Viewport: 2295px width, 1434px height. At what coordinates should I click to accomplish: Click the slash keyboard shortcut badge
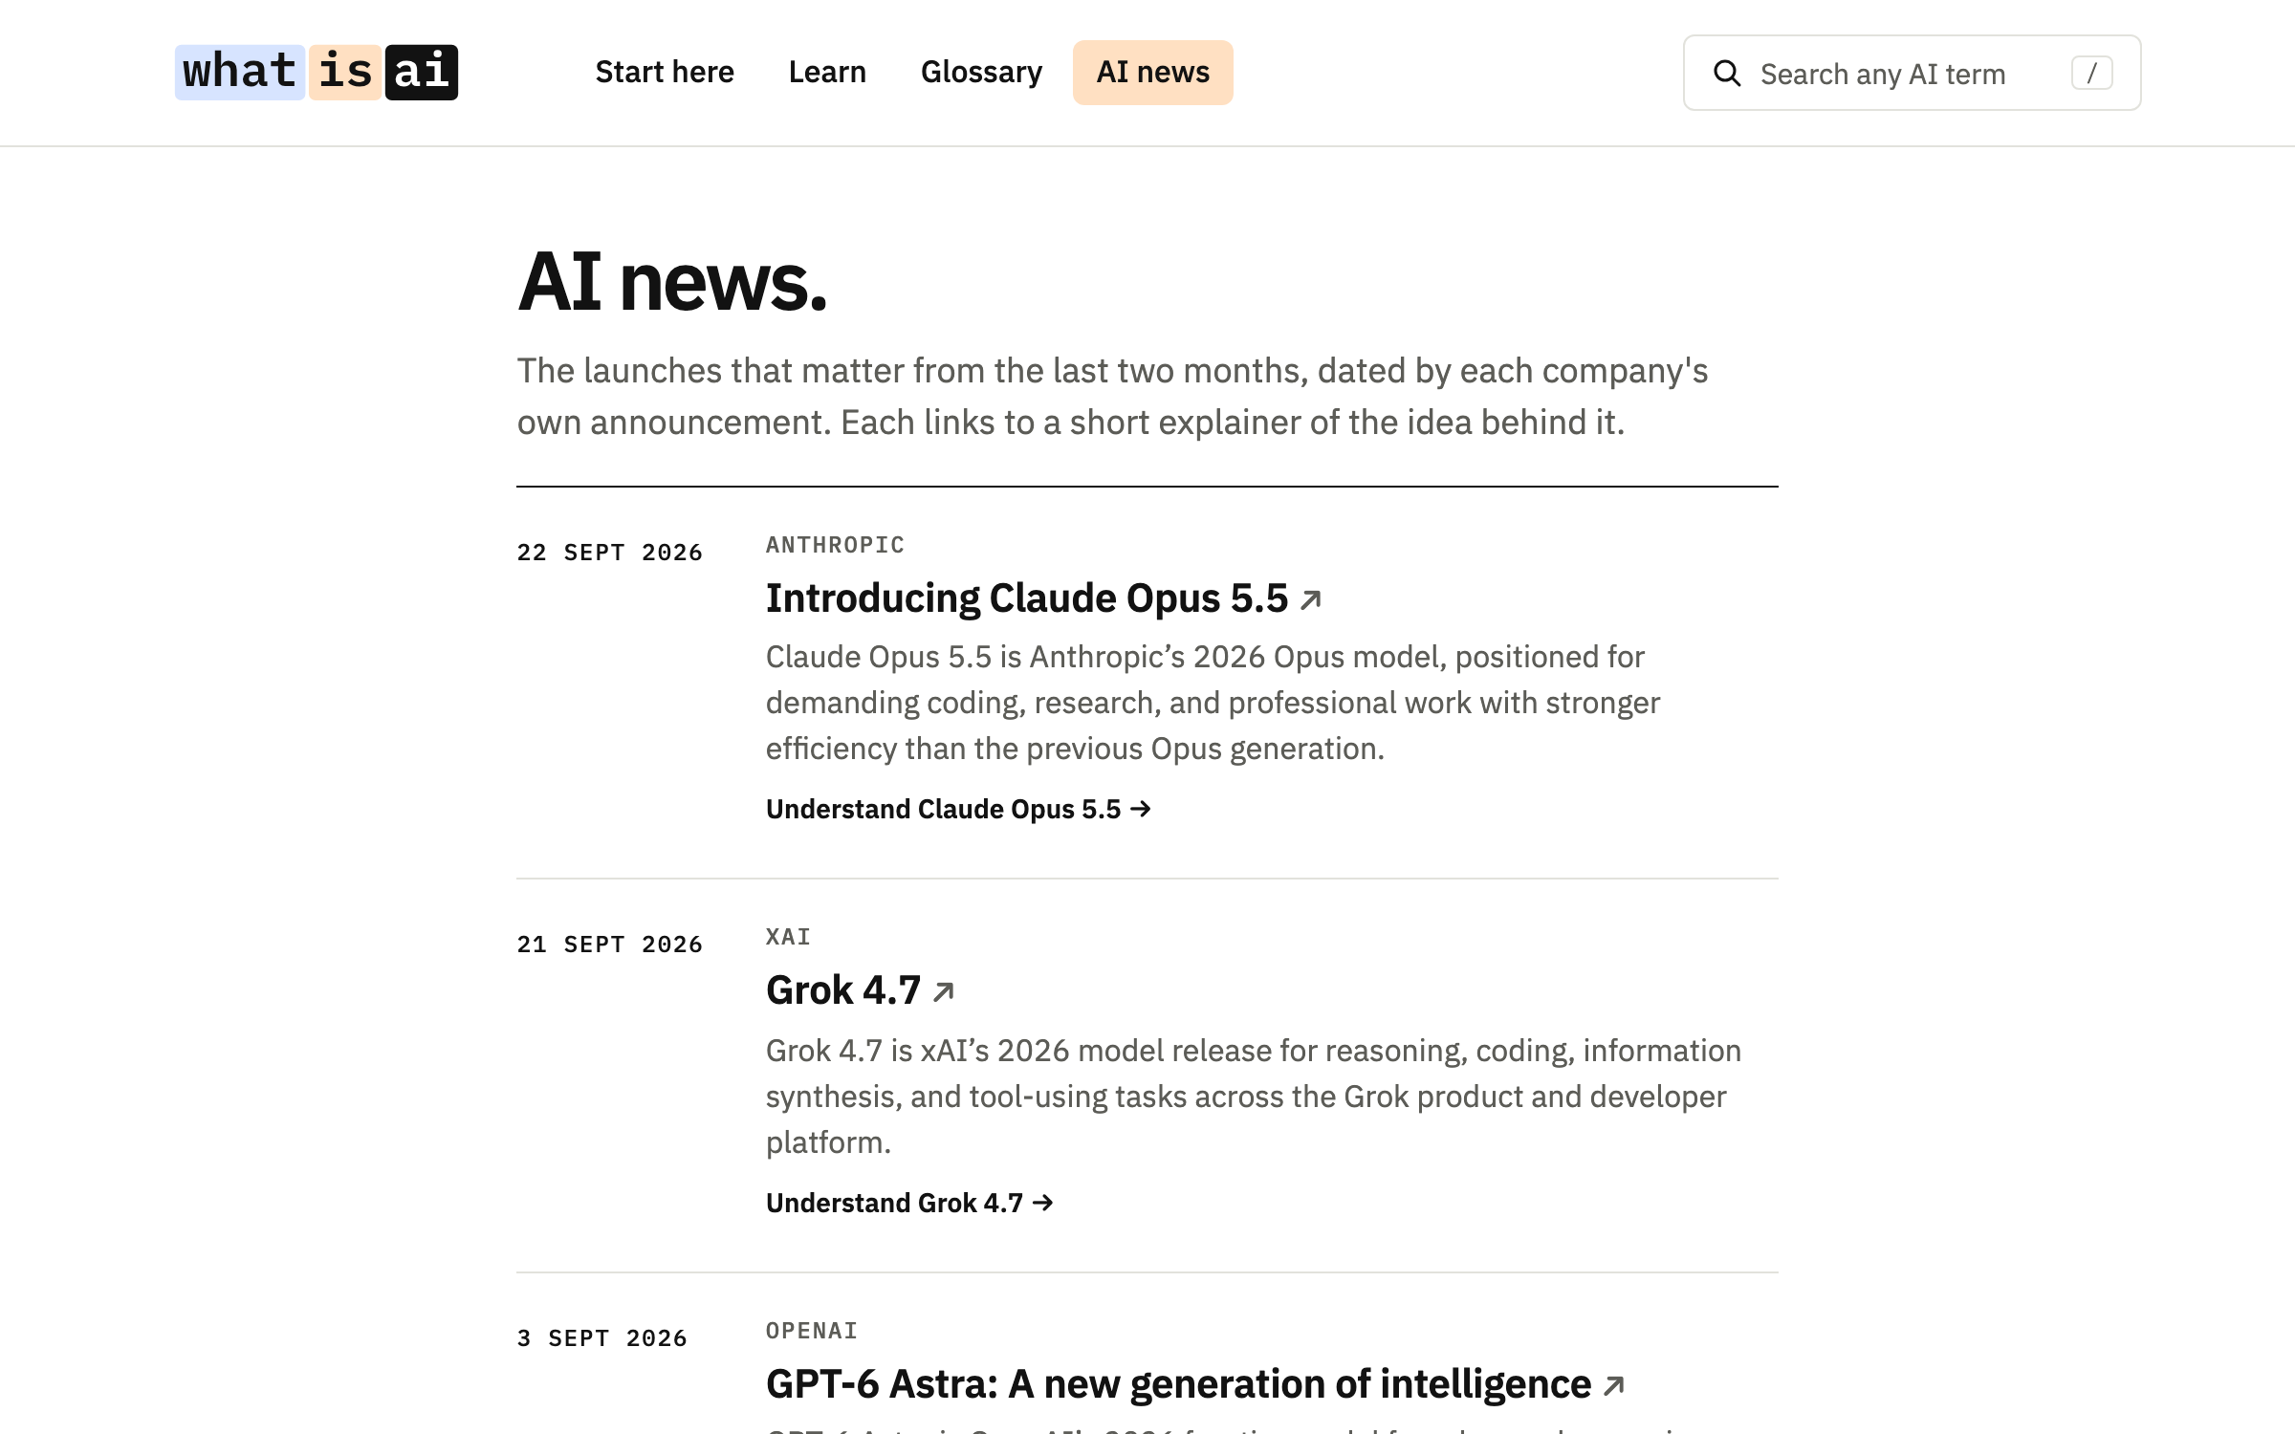click(x=2091, y=74)
